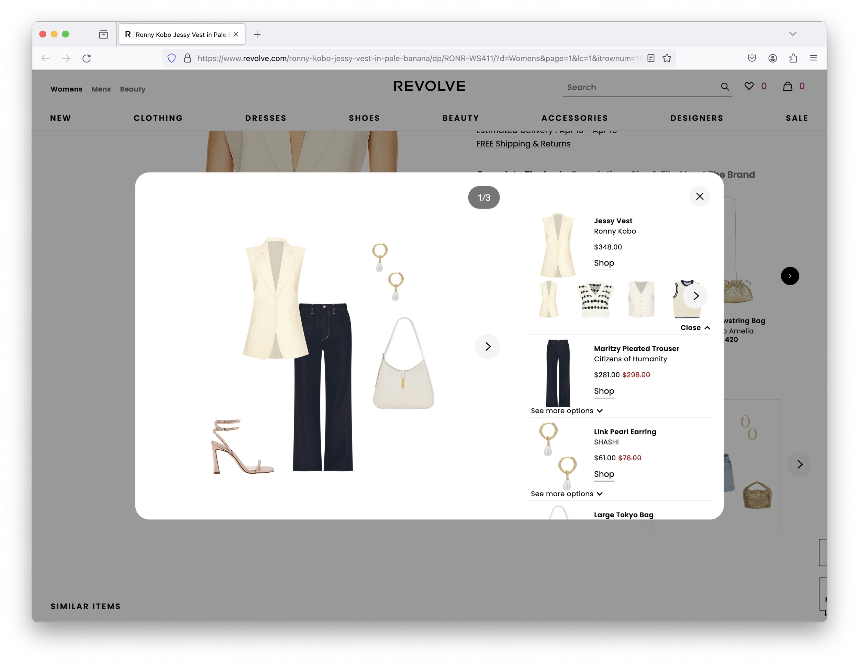Open the Maritzy Pleated Trouser thumbnail image

click(x=558, y=373)
